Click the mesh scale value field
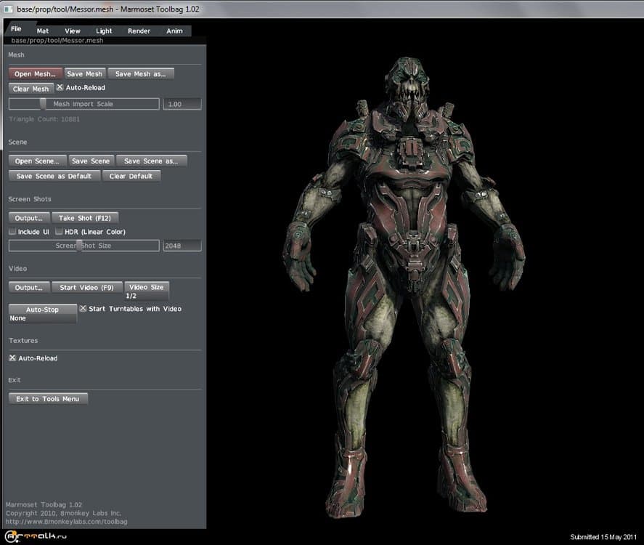This screenshot has height=545, width=644. tap(182, 104)
